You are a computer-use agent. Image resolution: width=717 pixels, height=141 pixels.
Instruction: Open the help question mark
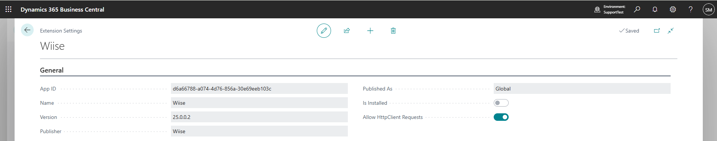click(x=690, y=9)
